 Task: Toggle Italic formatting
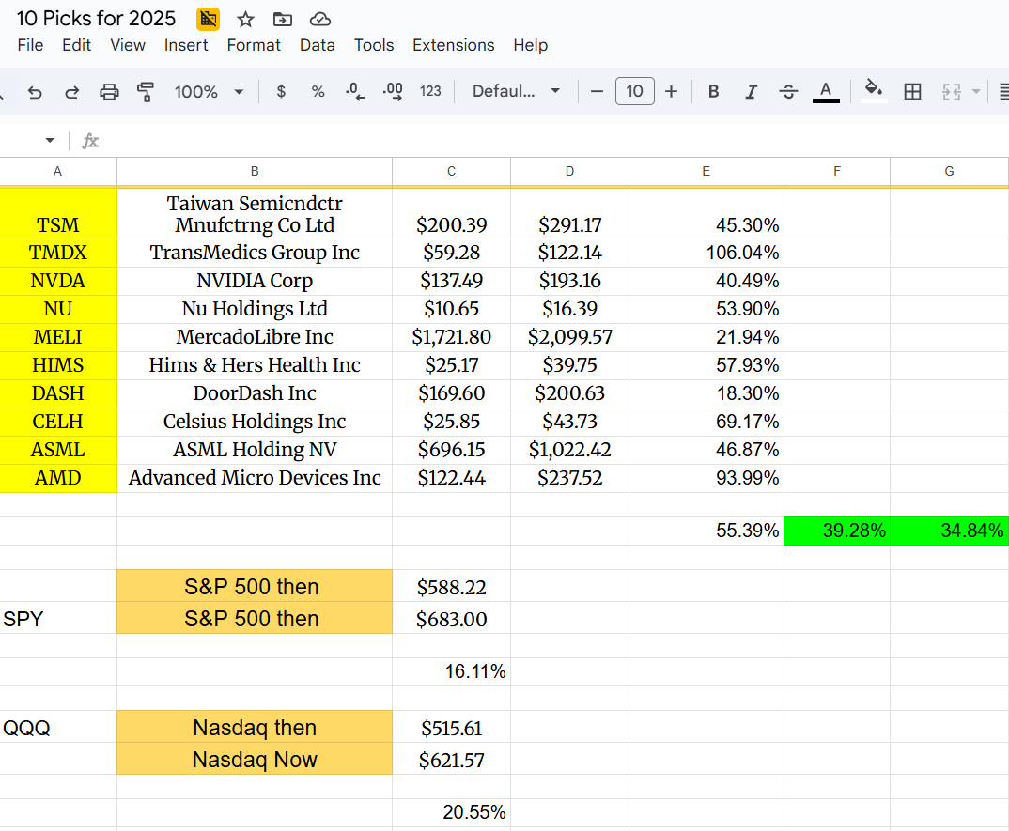[751, 92]
